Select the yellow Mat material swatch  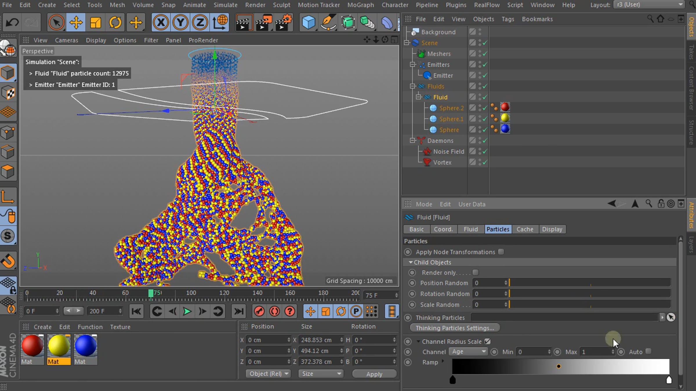(59, 346)
